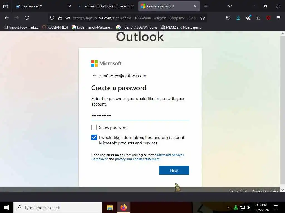View site security padlock info
Image resolution: width=285 pixels, height=213 pixels.
pyautogui.click(x=60, y=18)
